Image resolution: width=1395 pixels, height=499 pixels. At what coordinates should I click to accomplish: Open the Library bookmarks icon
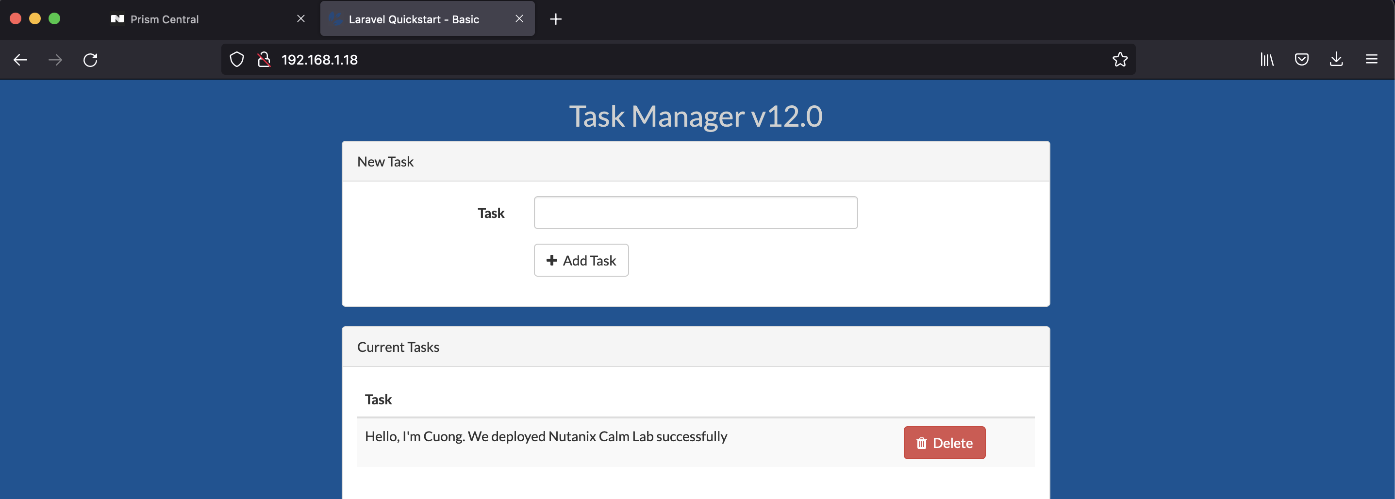pos(1267,60)
